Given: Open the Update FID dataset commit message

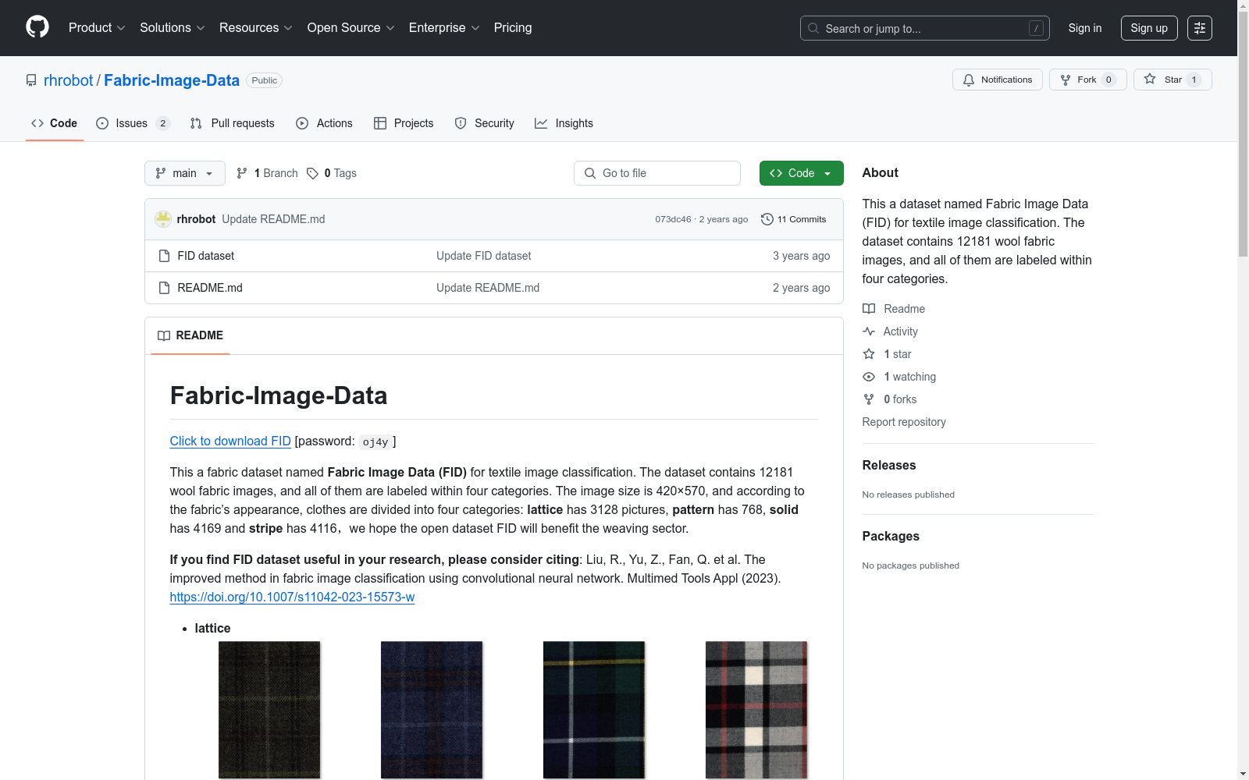Looking at the screenshot, I should [483, 256].
